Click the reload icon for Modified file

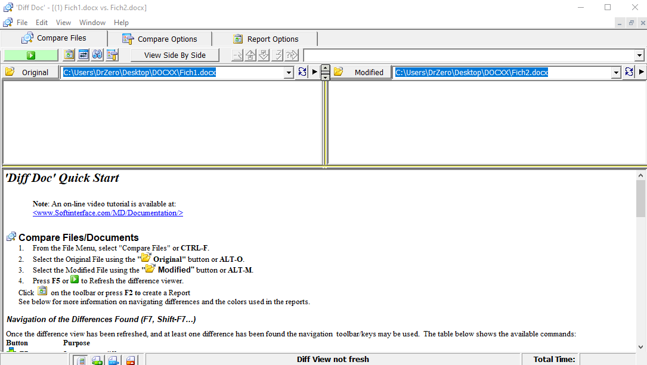[x=629, y=72]
